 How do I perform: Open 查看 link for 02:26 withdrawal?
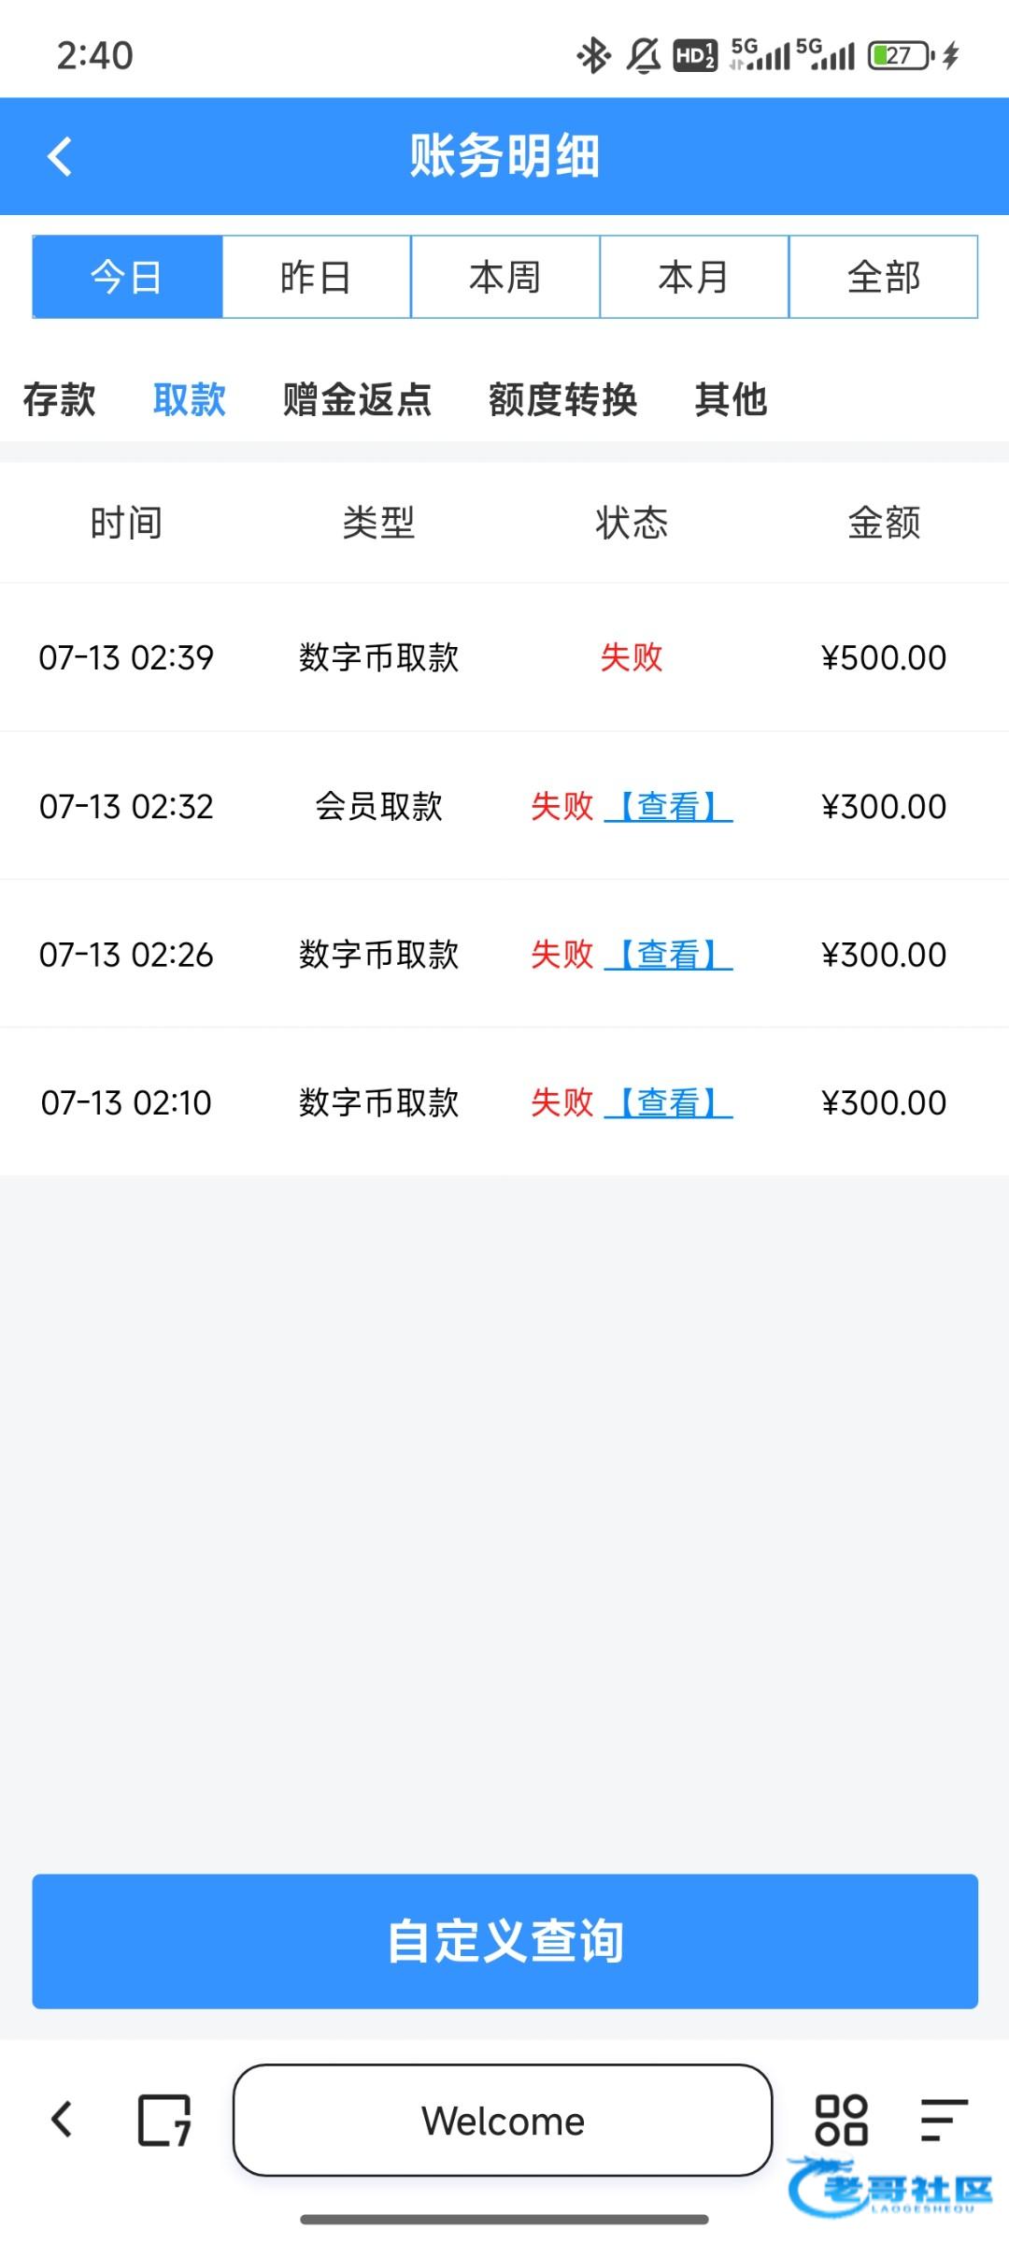pos(669,955)
